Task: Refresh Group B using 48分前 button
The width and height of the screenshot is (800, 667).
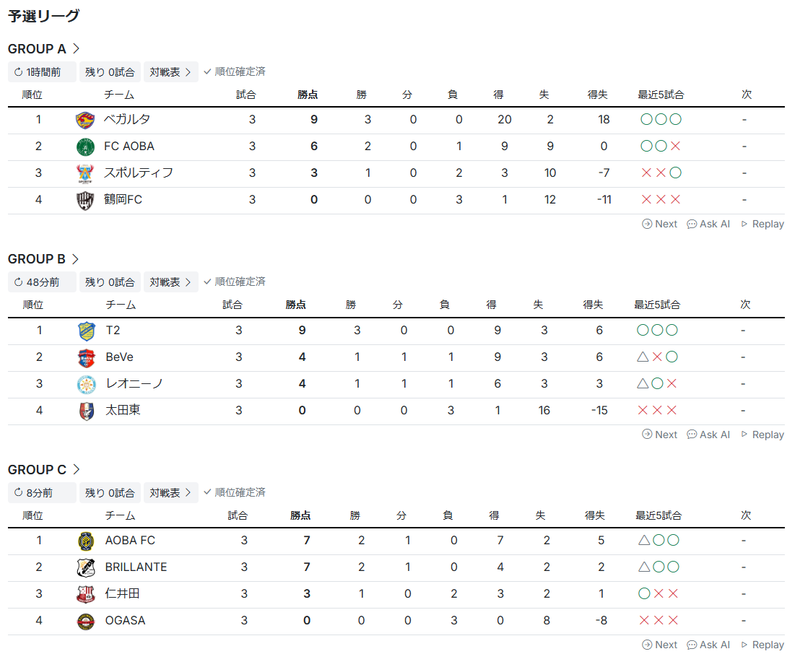Action: (42, 282)
